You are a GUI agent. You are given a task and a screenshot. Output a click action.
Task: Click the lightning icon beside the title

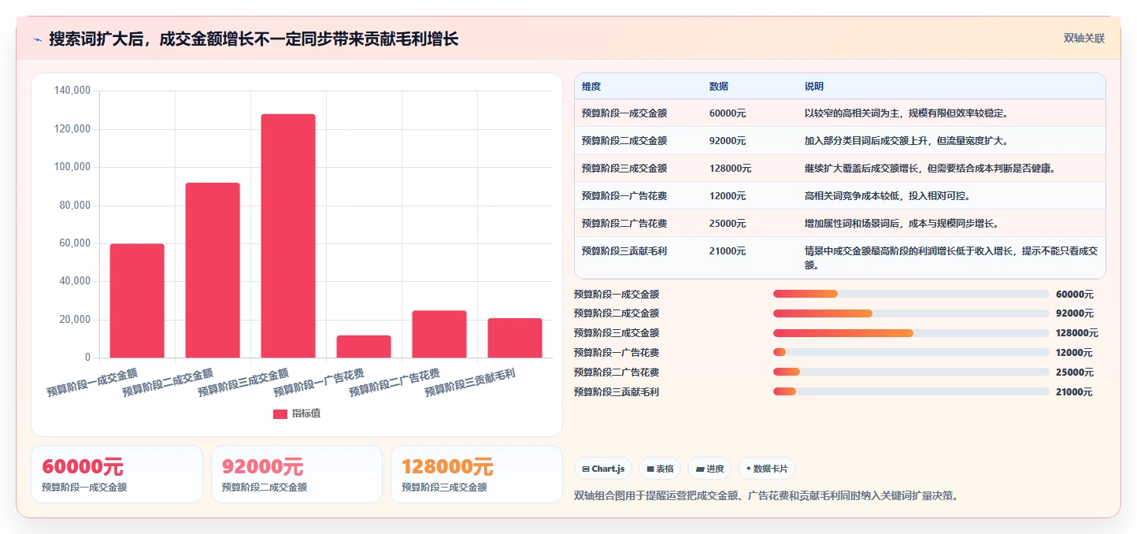37,39
